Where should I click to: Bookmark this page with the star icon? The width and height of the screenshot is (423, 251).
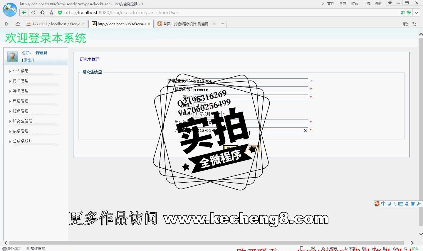point(51,12)
